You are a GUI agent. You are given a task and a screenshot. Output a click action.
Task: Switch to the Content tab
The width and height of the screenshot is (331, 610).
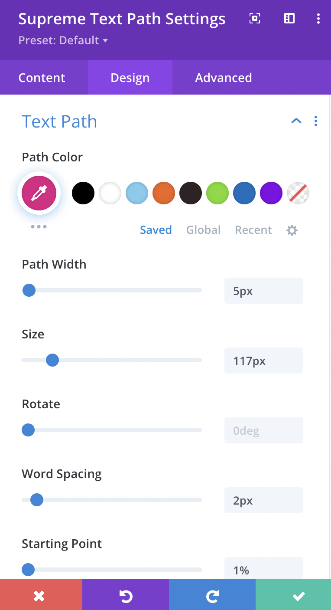coord(42,78)
